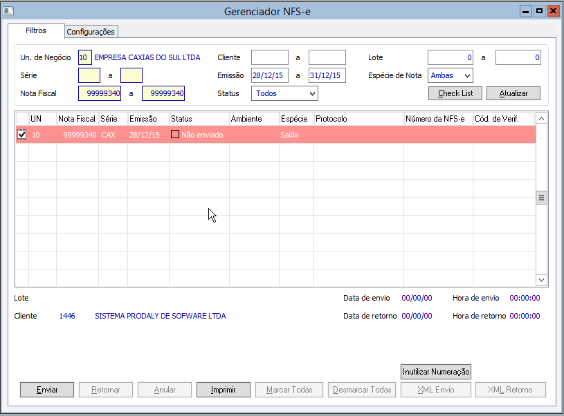Screen dimensions: 564x416
Task: Click the Série column header
Action: point(113,119)
